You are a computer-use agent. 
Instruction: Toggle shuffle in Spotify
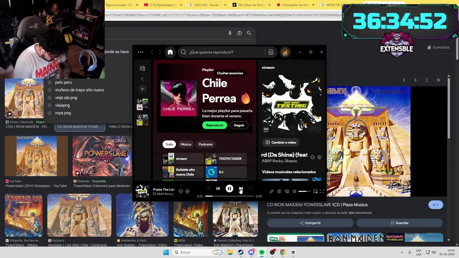pyautogui.click(x=208, y=188)
